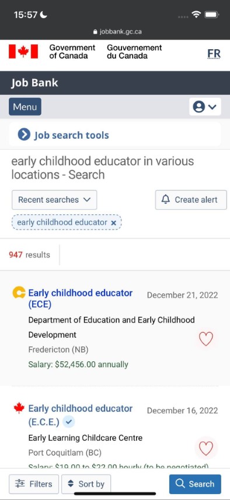Favourite the Port Coquitlam job posting
230x500 pixels.
pos(206,448)
